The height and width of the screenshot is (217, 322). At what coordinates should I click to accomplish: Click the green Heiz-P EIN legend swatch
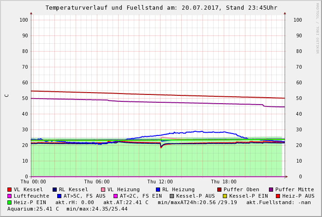9,203
